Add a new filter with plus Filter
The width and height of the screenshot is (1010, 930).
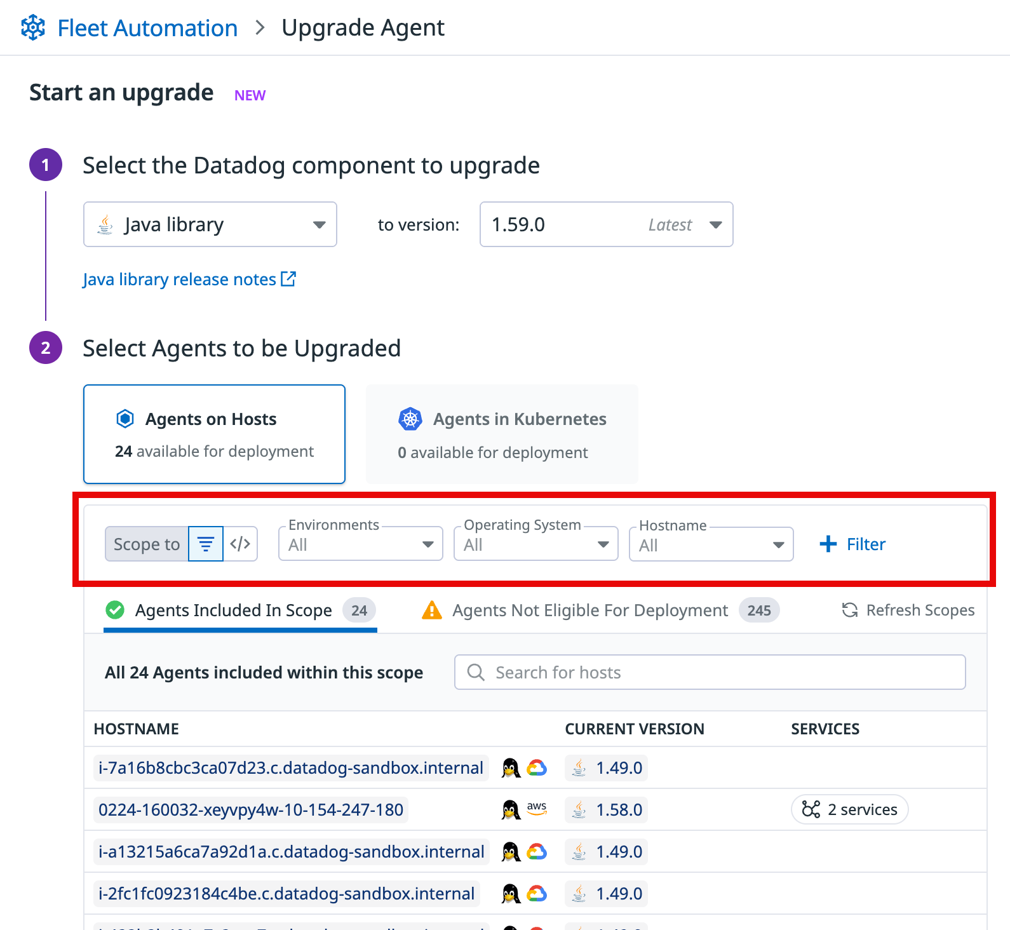[852, 544]
